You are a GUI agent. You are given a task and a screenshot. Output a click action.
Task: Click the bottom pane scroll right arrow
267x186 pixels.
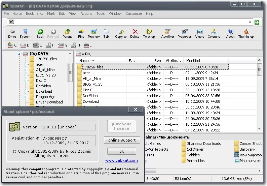point(260,170)
